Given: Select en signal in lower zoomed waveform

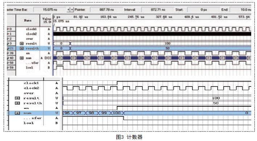Looking at the screenshot, I should click(x=26, y=108).
